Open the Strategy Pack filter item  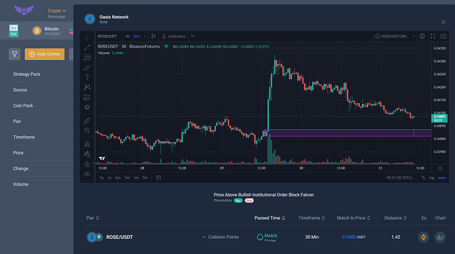pyautogui.click(x=26, y=75)
